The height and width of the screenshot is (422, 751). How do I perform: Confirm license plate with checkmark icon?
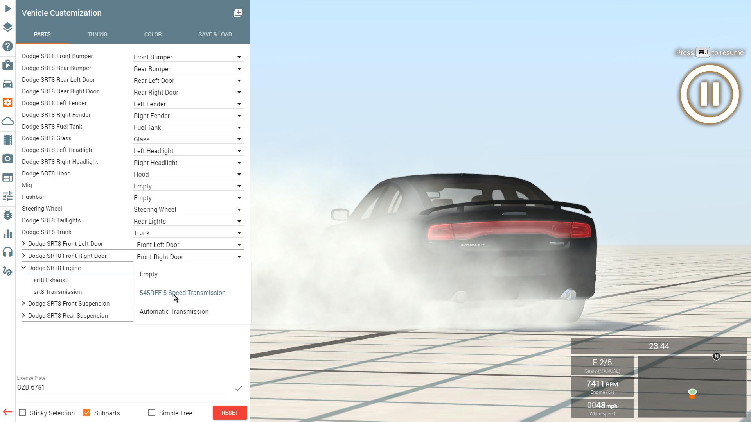coord(239,388)
